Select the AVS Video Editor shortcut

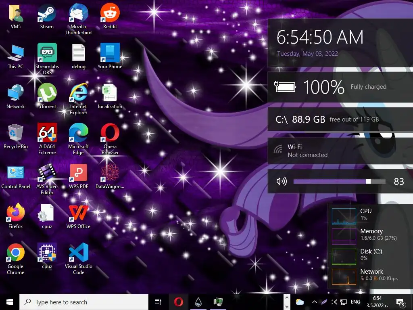47,179
